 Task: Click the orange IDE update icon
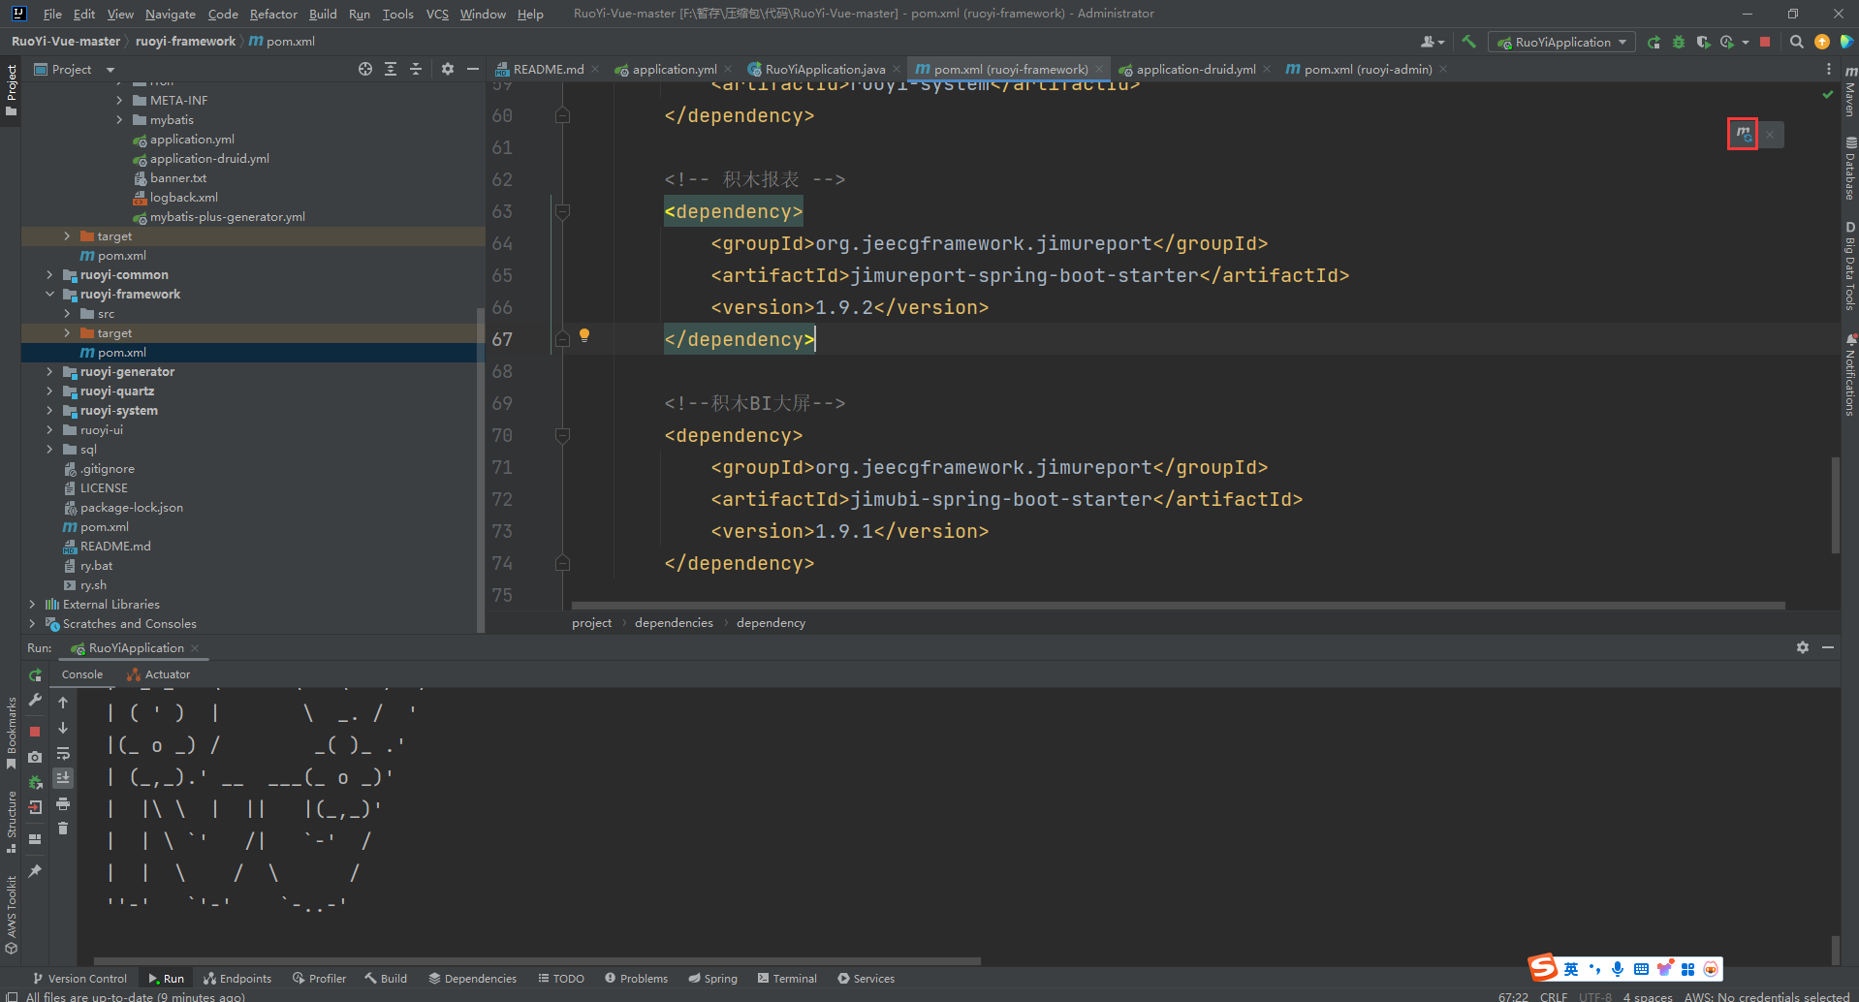(x=1822, y=42)
